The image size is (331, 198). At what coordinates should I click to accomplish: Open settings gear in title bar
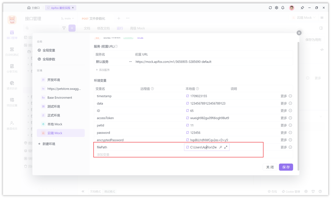click(276, 8)
